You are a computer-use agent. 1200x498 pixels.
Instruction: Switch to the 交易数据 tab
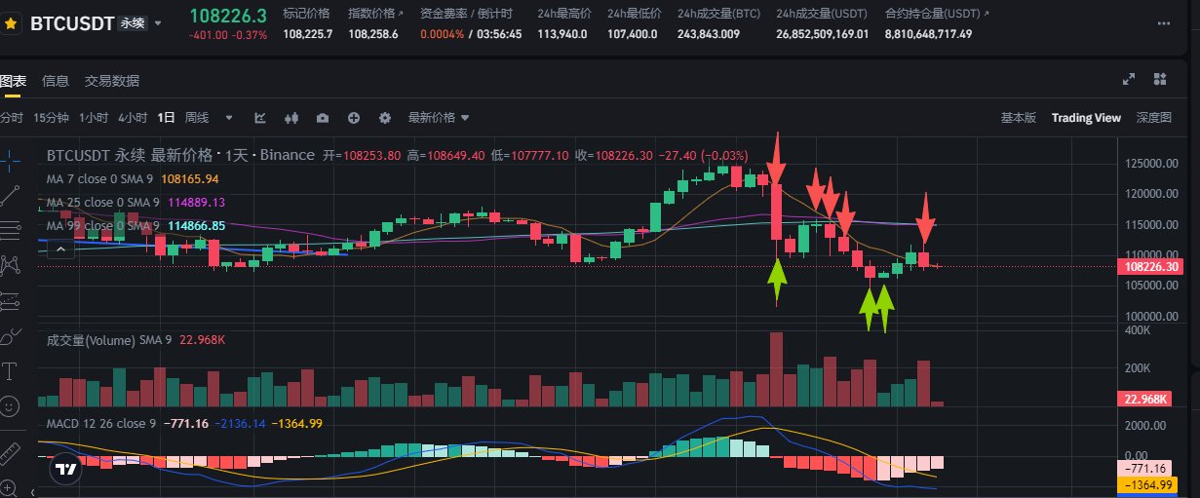[111, 81]
